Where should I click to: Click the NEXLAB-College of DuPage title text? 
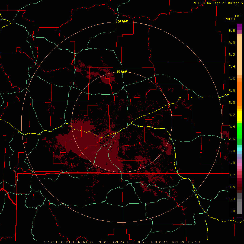point(216,3)
